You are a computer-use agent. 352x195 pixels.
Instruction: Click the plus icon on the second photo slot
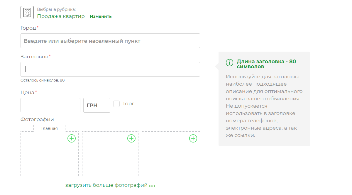tap(131, 138)
